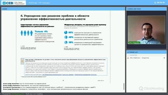Select SHL Webinars - Organizer attendee row
168x95 pixels.
146,58
